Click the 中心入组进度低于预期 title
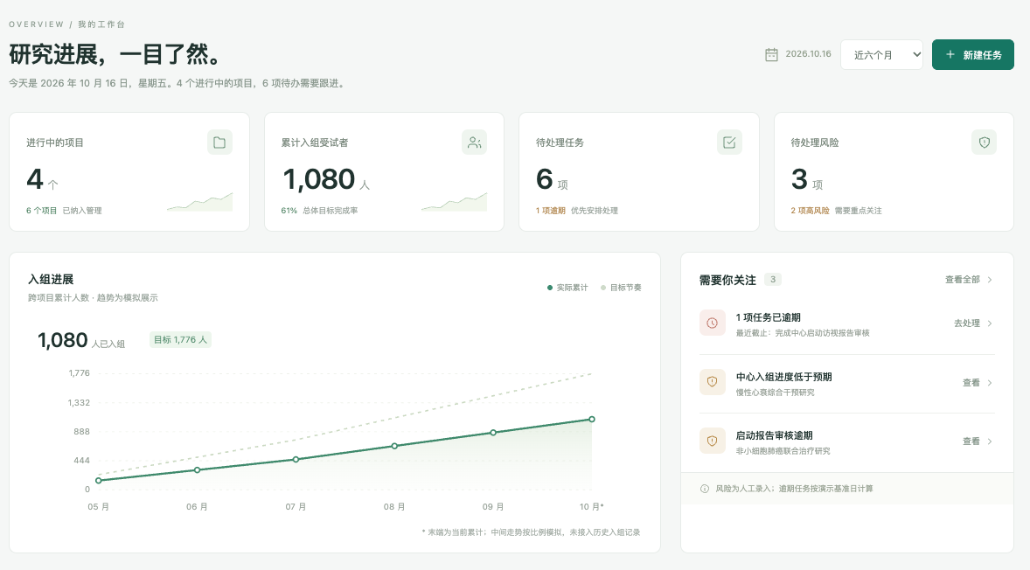This screenshot has height=570, width=1030. tap(783, 377)
